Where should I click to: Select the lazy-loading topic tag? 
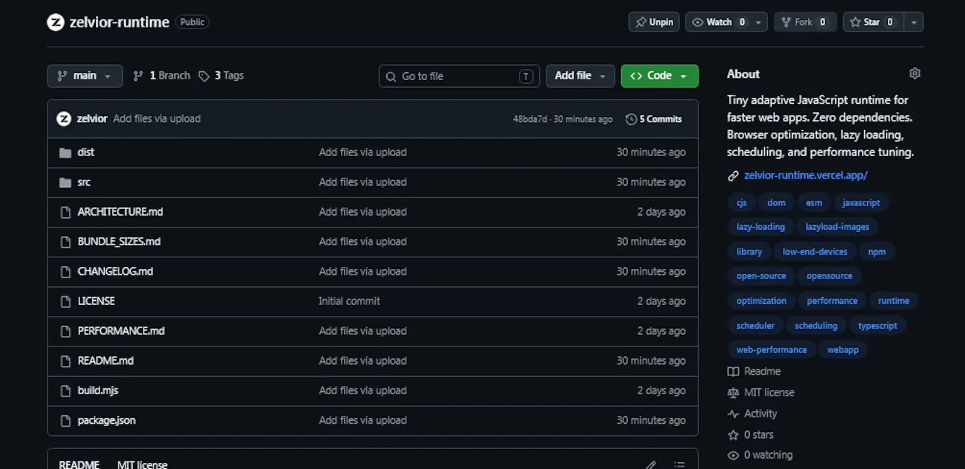[x=761, y=227]
